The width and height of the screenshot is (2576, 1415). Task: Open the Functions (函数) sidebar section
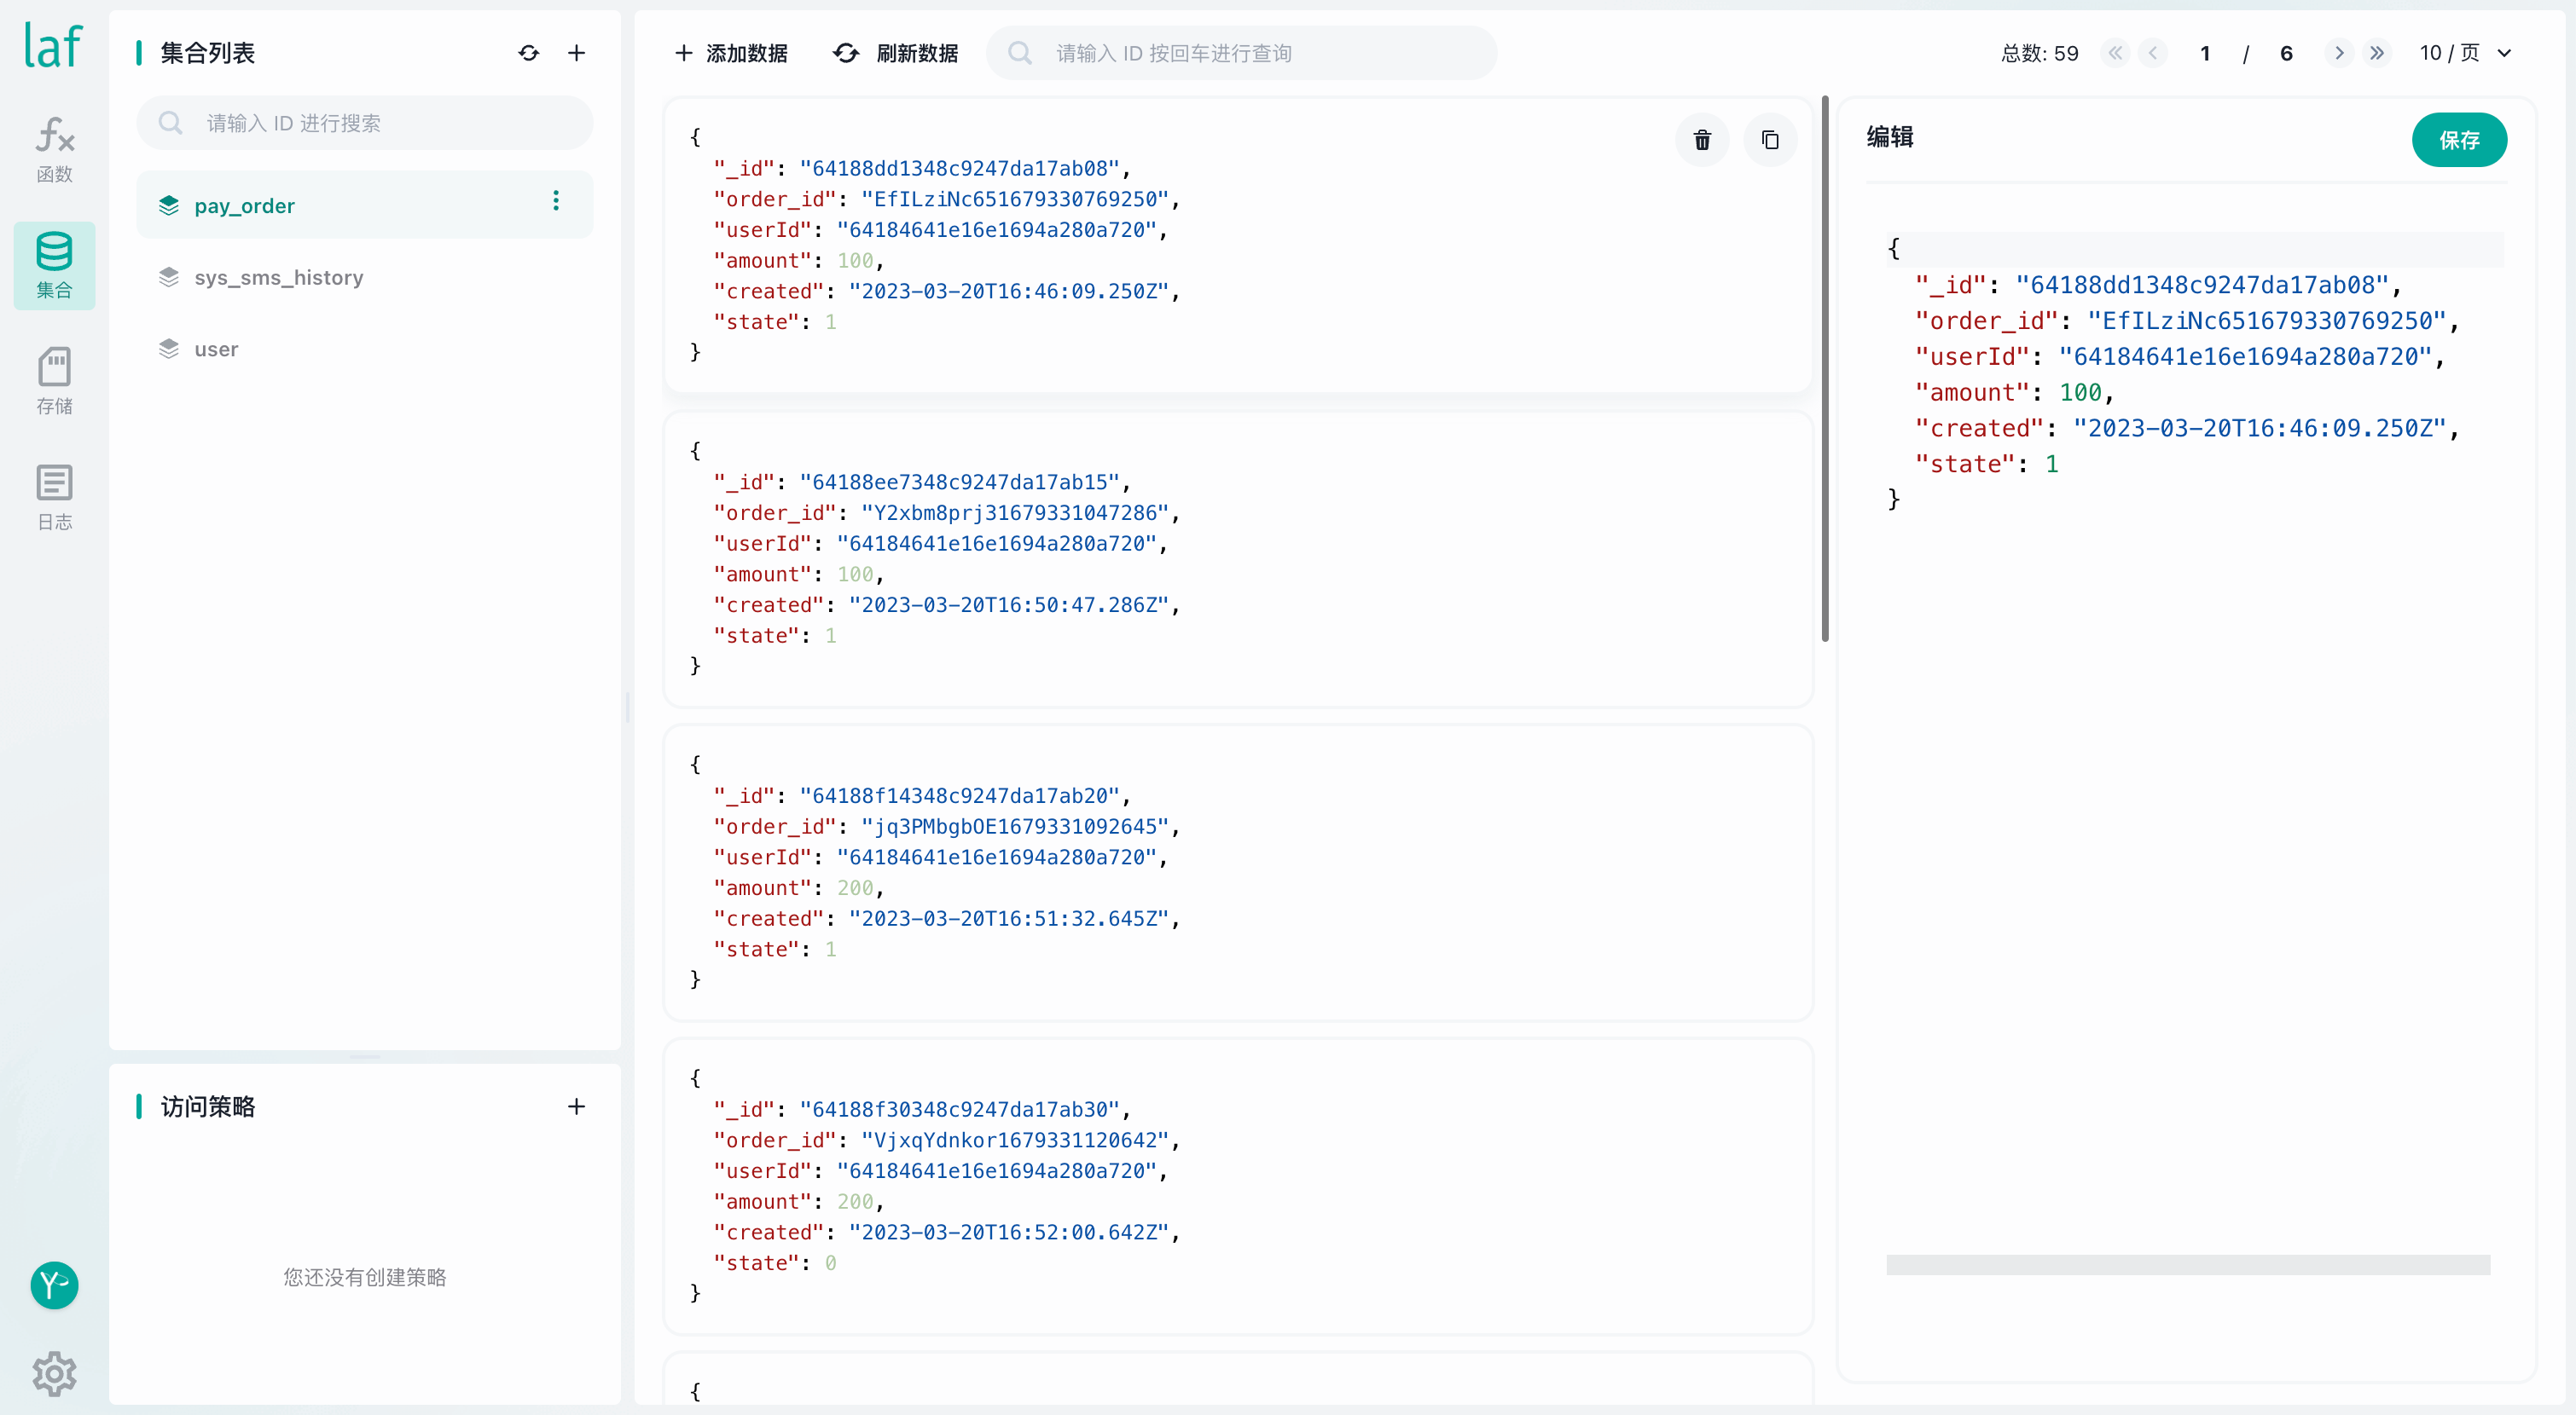(x=54, y=149)
